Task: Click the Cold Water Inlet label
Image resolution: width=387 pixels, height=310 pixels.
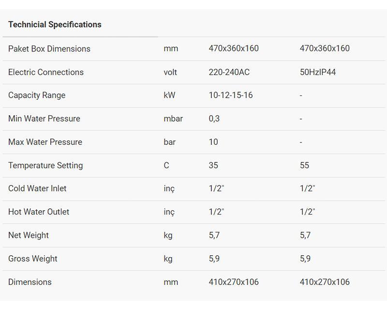Action: tap(37, 188)
